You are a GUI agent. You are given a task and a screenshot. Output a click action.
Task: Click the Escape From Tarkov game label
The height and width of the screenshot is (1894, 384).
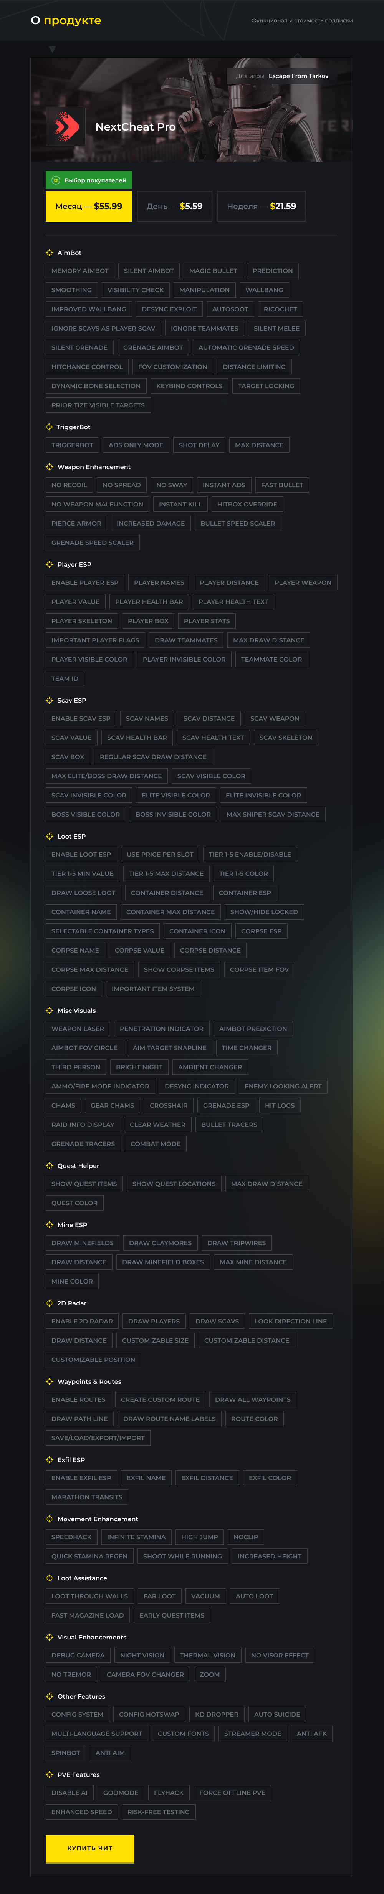(298, 76)
